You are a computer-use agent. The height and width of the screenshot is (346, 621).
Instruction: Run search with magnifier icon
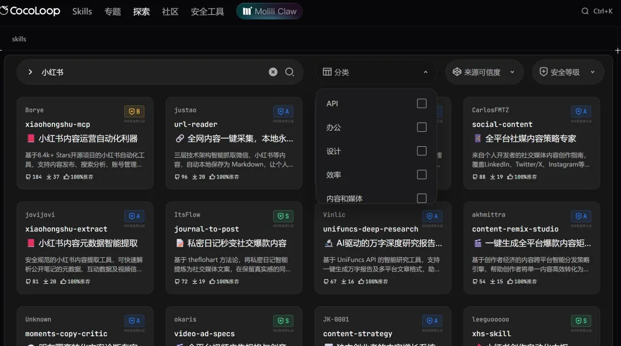289,72
